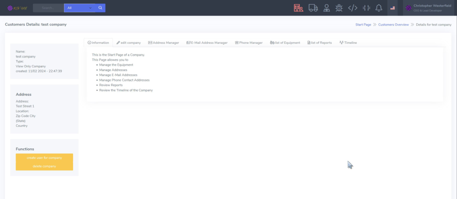Viewport: 457px width, 199px height.
Task: Click the delivery truck icon
Action: tap(313, 8)
